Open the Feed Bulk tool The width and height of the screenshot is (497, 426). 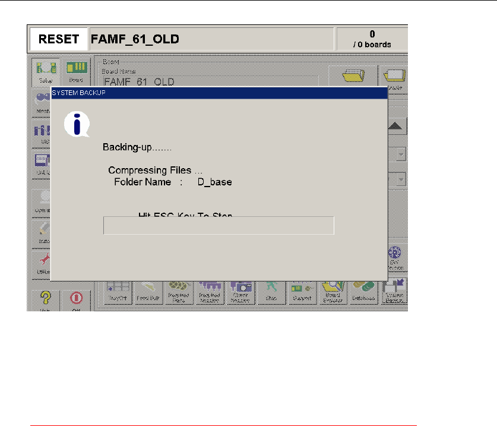[x=148, y=292]
